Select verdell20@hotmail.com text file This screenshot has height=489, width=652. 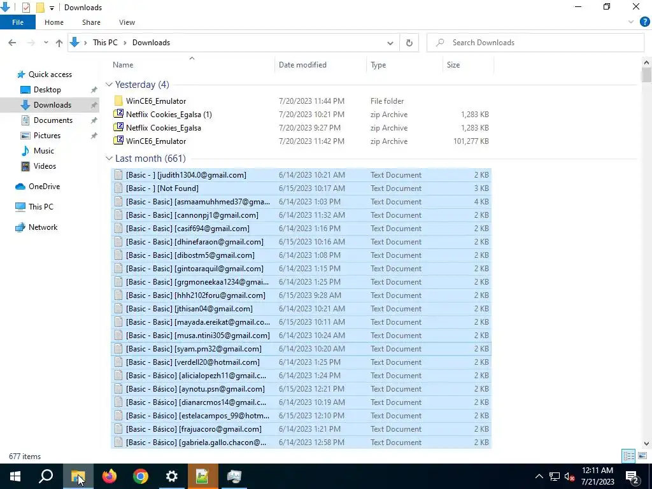301,362
